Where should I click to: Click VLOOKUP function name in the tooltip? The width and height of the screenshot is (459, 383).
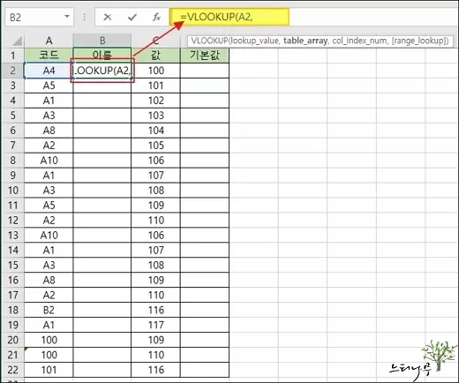point(209,41)
